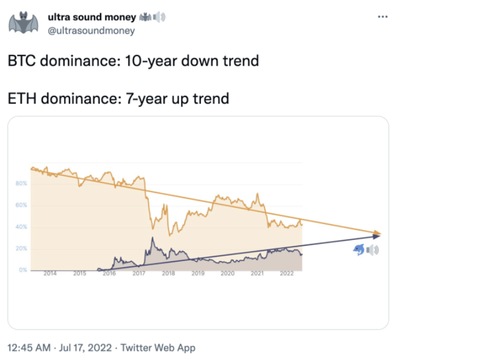Click the 2014 label on the chart axis
Image resolution: width=494 pixels, height=357 pixels.
(50, 273)
